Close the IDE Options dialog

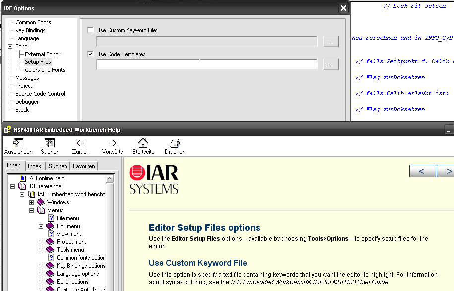point(343,8)
